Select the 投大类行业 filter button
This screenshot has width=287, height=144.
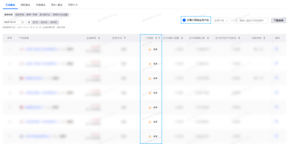[45, 15]
